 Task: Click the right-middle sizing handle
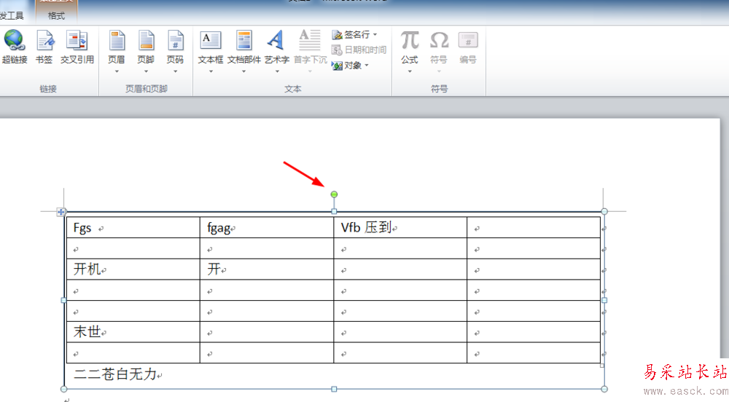[x=604, y=300]
